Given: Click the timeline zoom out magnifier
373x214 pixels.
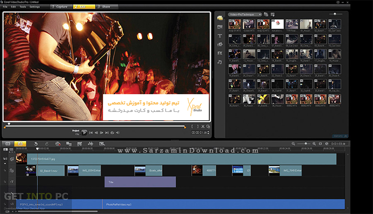Looking at the screenshot, I should click(x=293, y=144).
